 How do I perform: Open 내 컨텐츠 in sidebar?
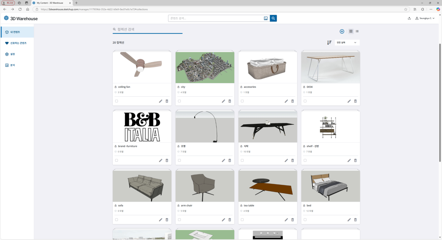pyautogui.click(x=17, y=32)
